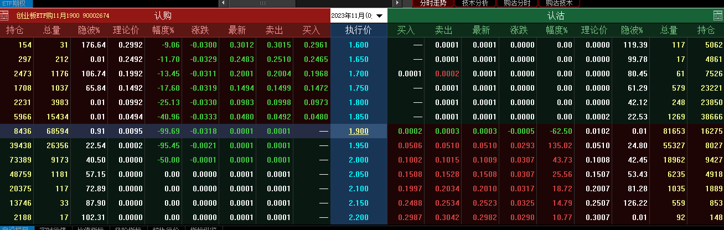Switch to the 技术分析 tab
Viewport: 724px width, 230px height.
(x=475, y=3)
